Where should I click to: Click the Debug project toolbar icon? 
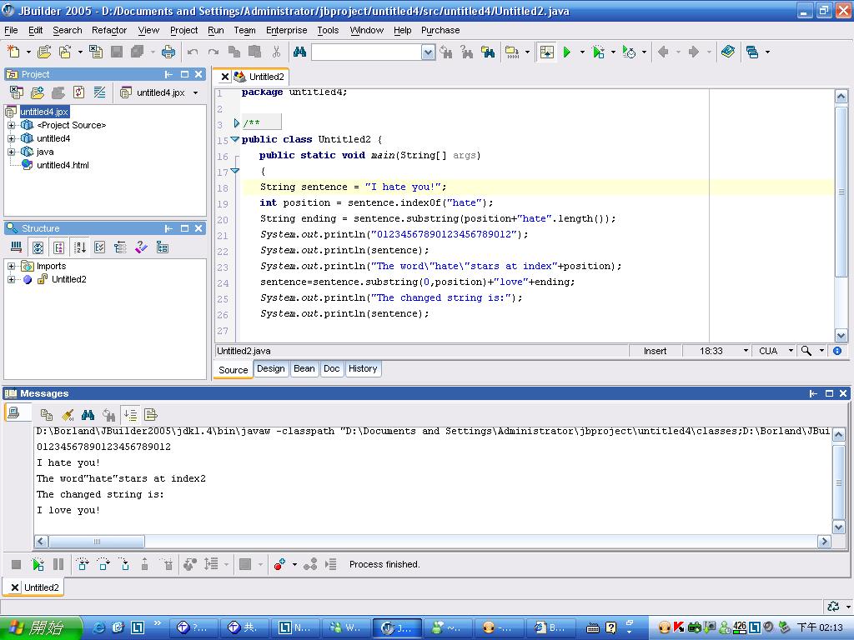[599, 52]
